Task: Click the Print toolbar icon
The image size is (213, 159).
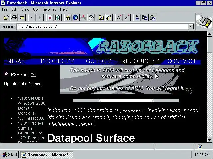Action: [14, 18]
